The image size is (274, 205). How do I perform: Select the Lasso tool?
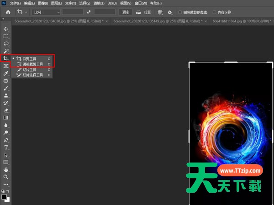click(6, 44)
